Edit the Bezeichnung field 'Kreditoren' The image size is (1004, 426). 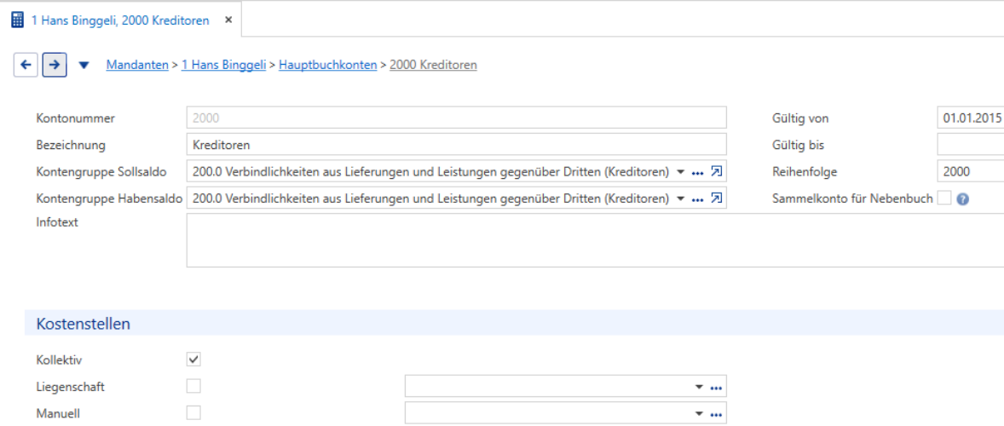pyautogui.click(x=457, y=145)
